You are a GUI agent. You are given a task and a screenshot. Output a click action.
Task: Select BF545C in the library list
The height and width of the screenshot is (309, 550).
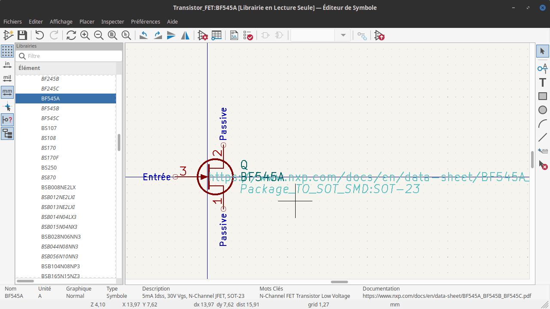click(x=66, y=118)
